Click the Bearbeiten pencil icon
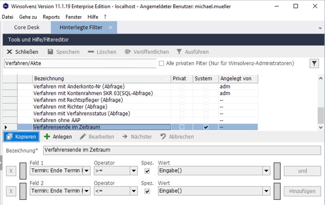The image size is (325, 205). point(83,137)
